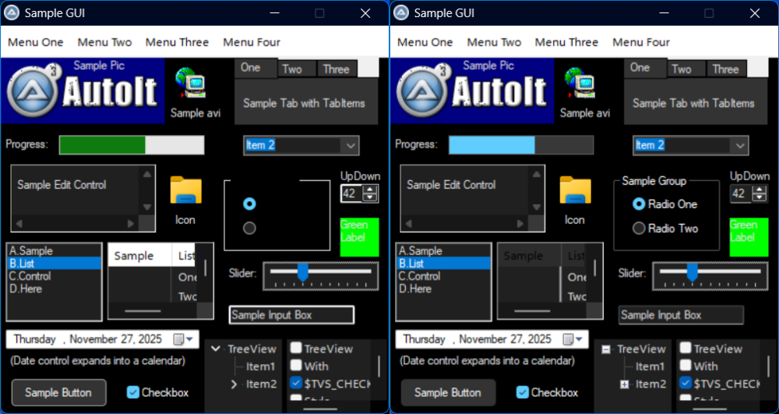Image resolution: width=779 pixels, height=414 pixels.
Task: Click the title bar AutoIt icon of left window
Action: 12,13
